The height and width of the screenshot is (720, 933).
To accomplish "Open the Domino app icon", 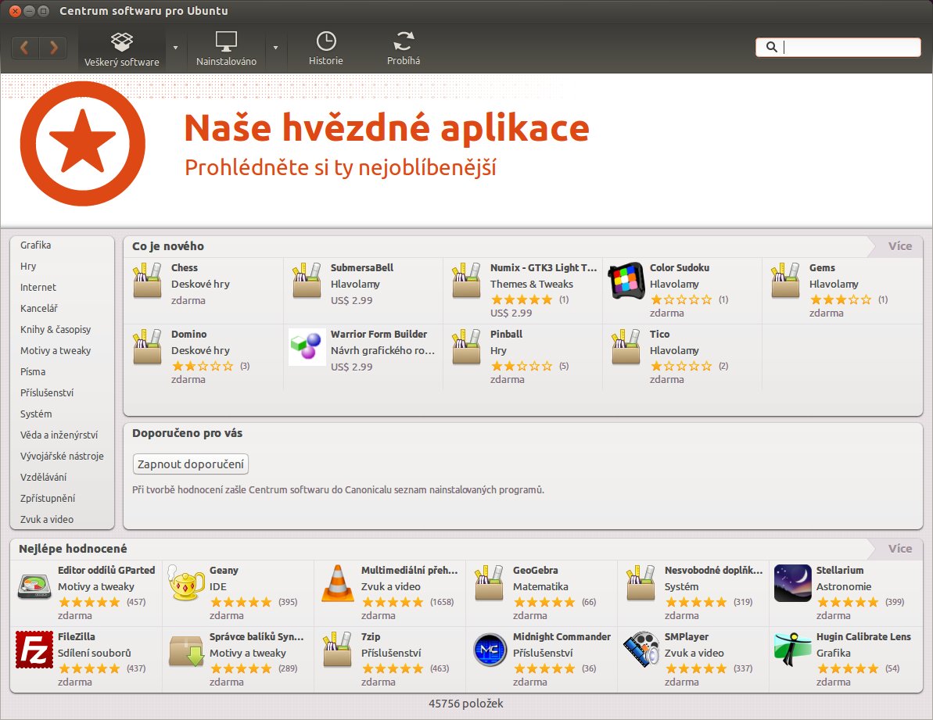I will click(147, 346).
